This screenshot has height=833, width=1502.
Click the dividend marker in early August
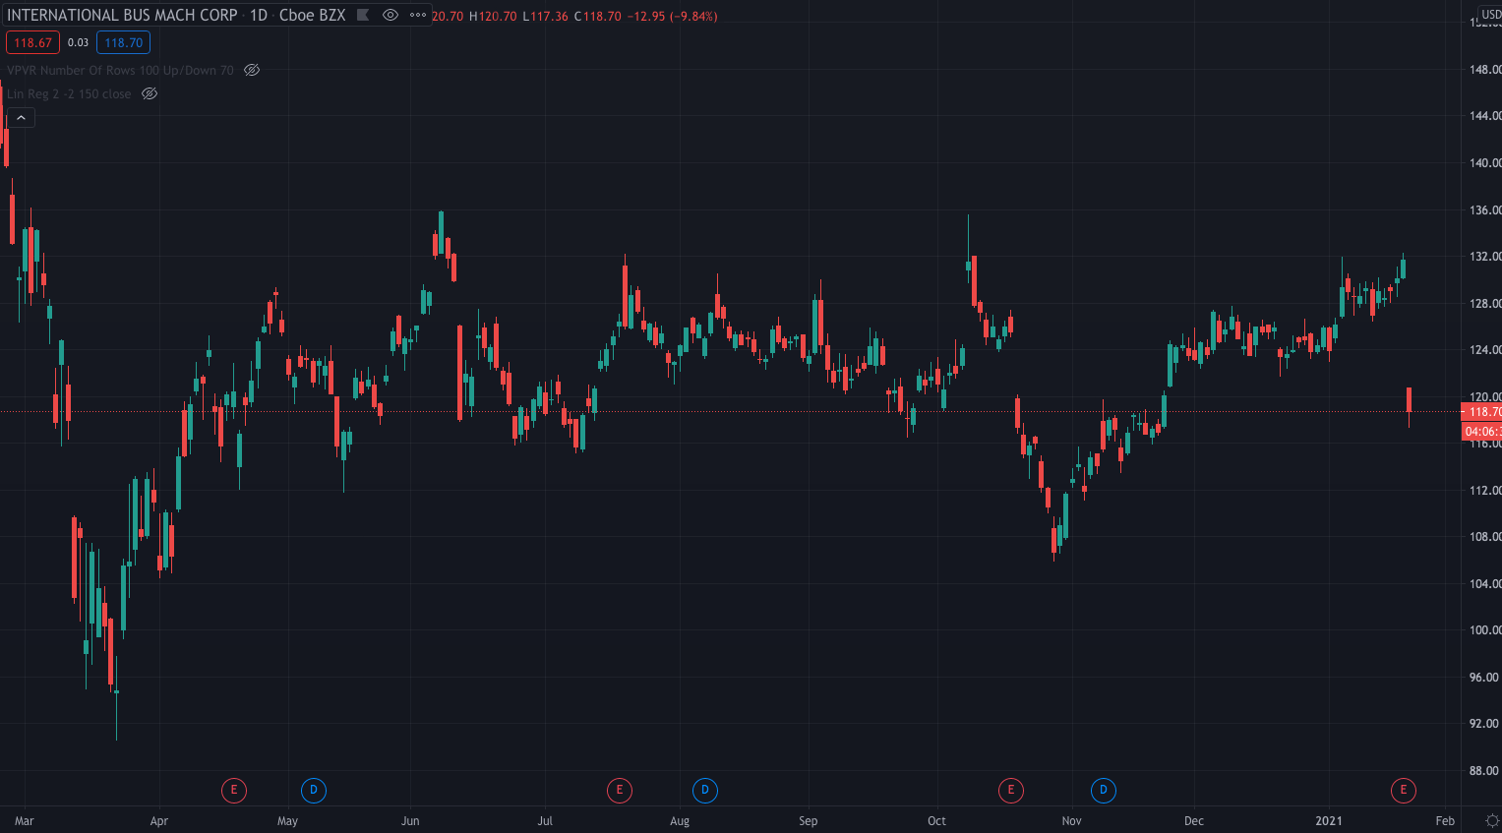tap(704, 790)
